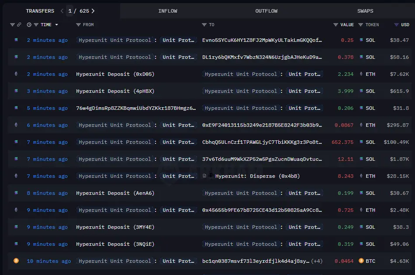Open Bitcoin address bc1qn0387msvf73l3eyrdfjlk4d4aj8sy

click(256, 261)
